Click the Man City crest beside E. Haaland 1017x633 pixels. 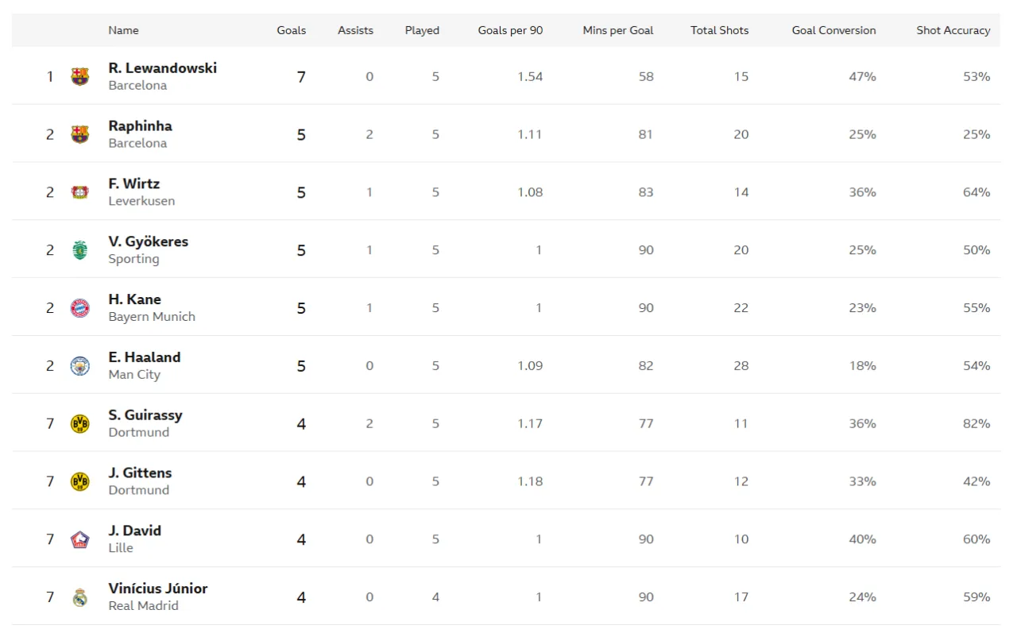point(80,366)
